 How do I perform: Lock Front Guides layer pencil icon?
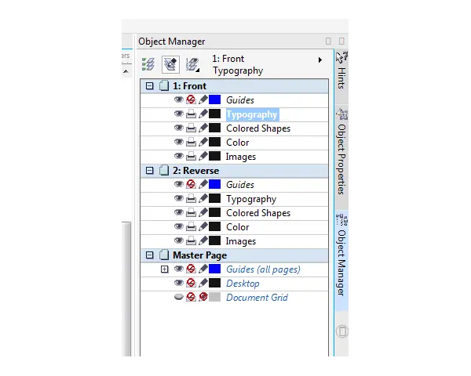pos(203,99)
